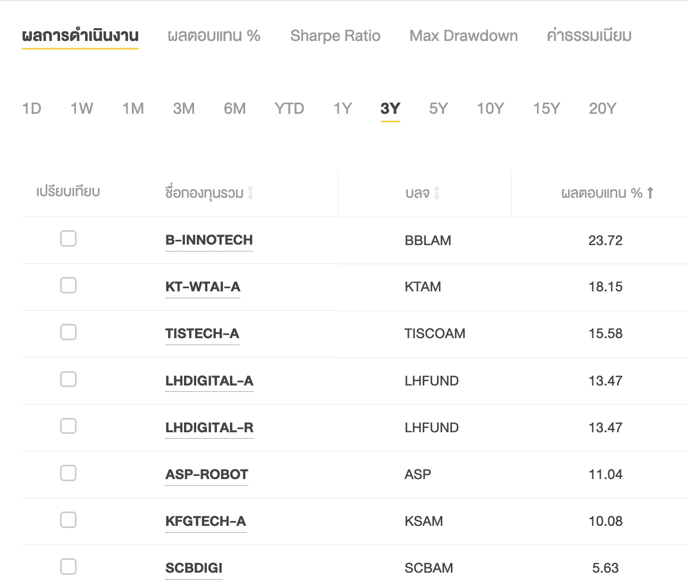
Task: Select the ผลตอบแทน % tab
Action: [214, 36]
